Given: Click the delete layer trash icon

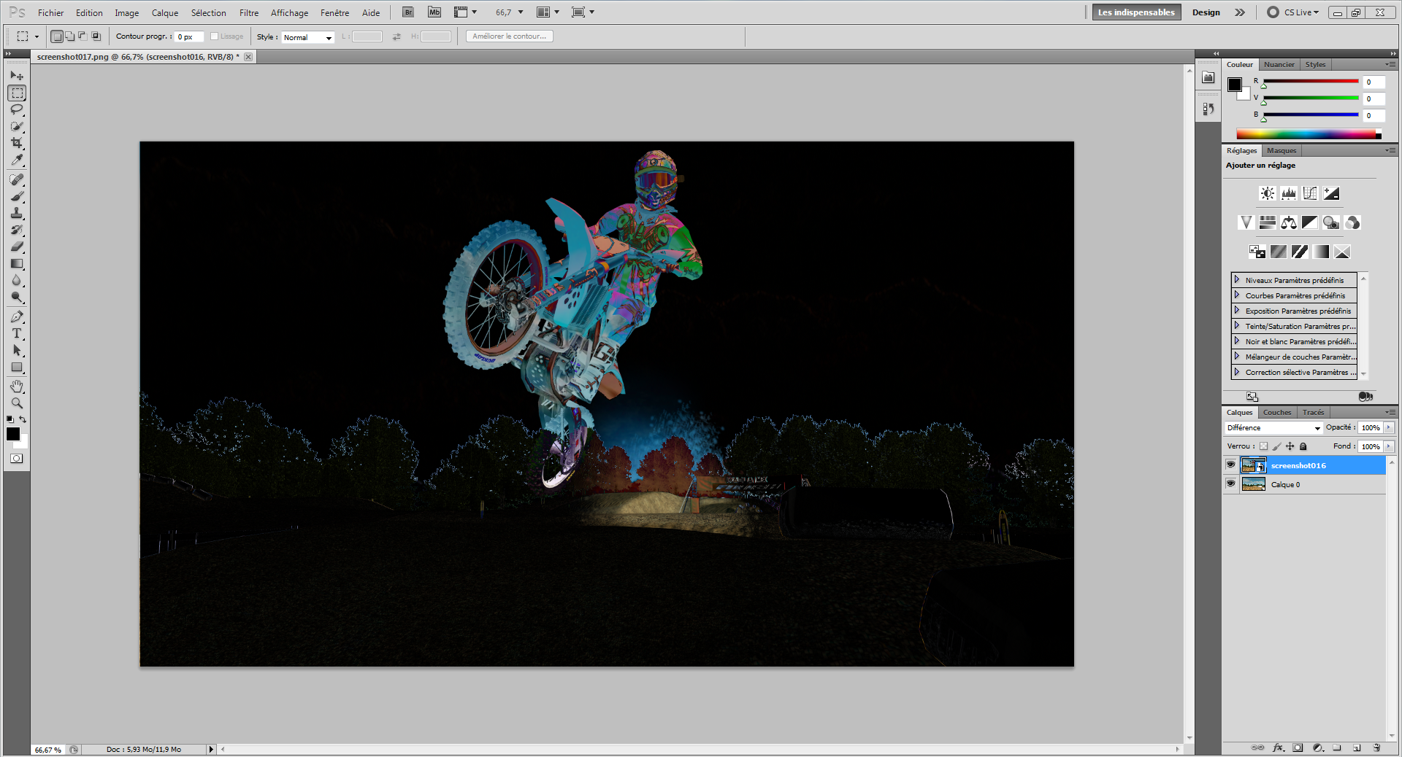Looking at the screenshot, I should click(x=1376, y=748).
